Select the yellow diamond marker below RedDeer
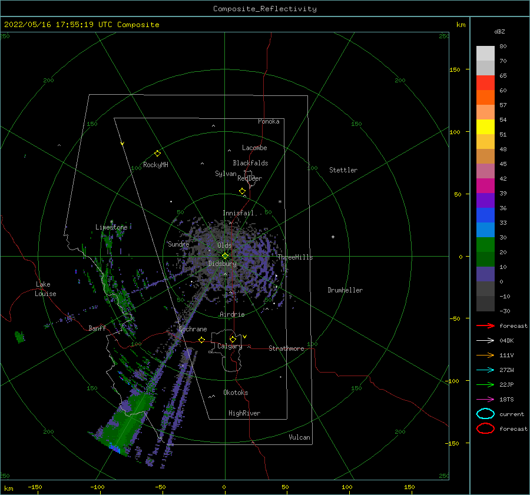Image resolution: width=530 pixels, height=495 pixels. point(242,191)
